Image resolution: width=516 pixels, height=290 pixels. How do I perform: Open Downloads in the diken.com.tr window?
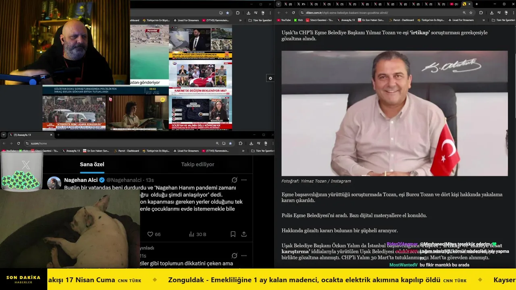click(492, 12)
